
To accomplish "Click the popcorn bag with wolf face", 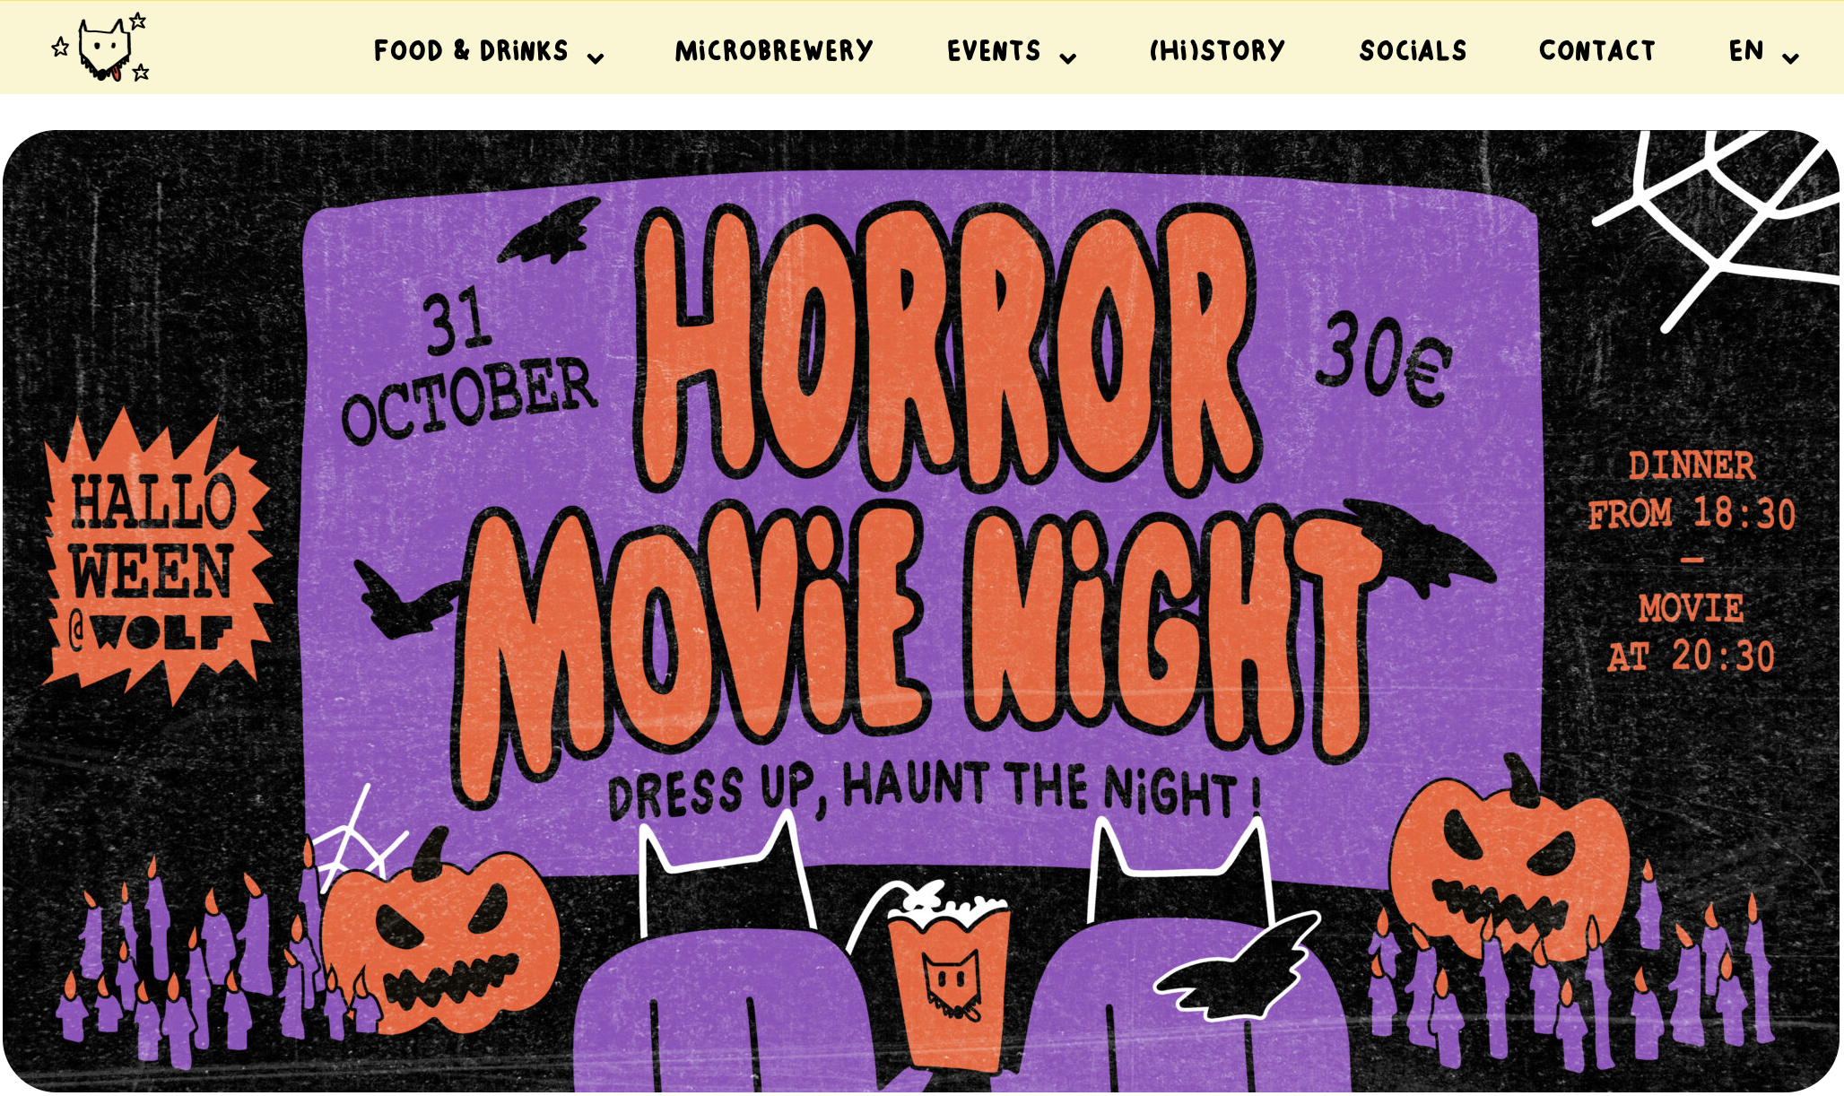I will pos(948,978).
